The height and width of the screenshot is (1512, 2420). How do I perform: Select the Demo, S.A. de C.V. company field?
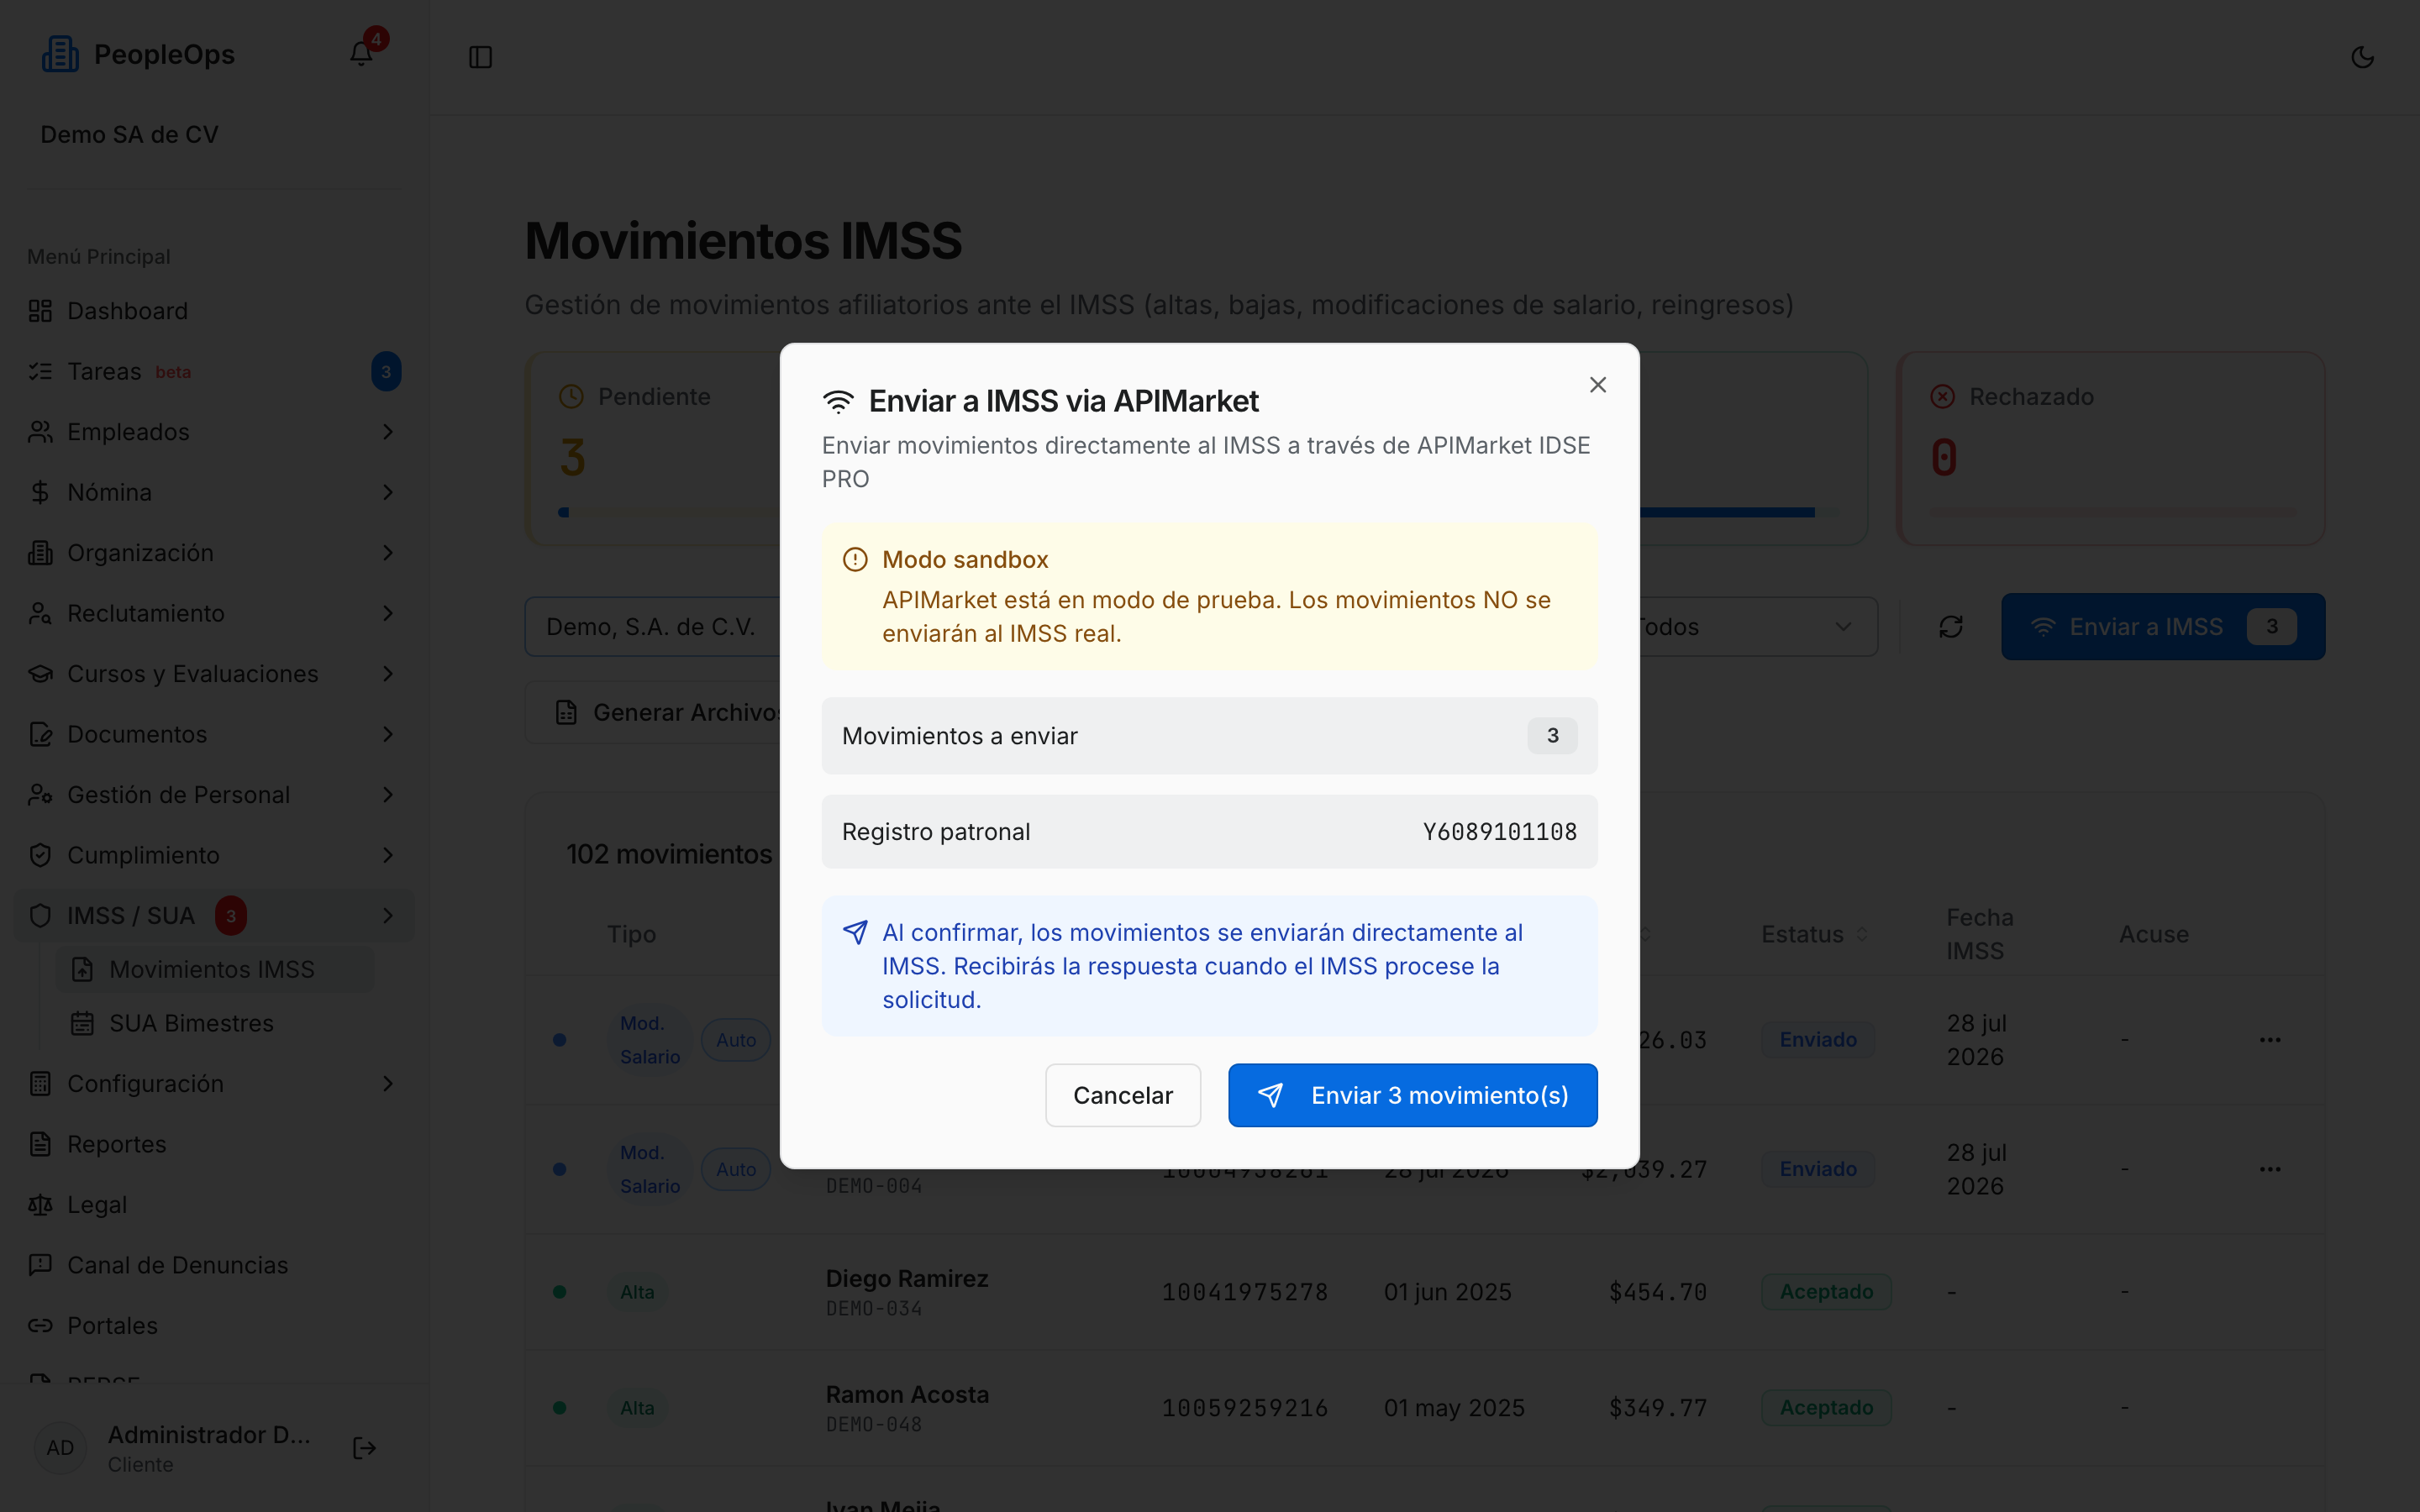[652, 627]
